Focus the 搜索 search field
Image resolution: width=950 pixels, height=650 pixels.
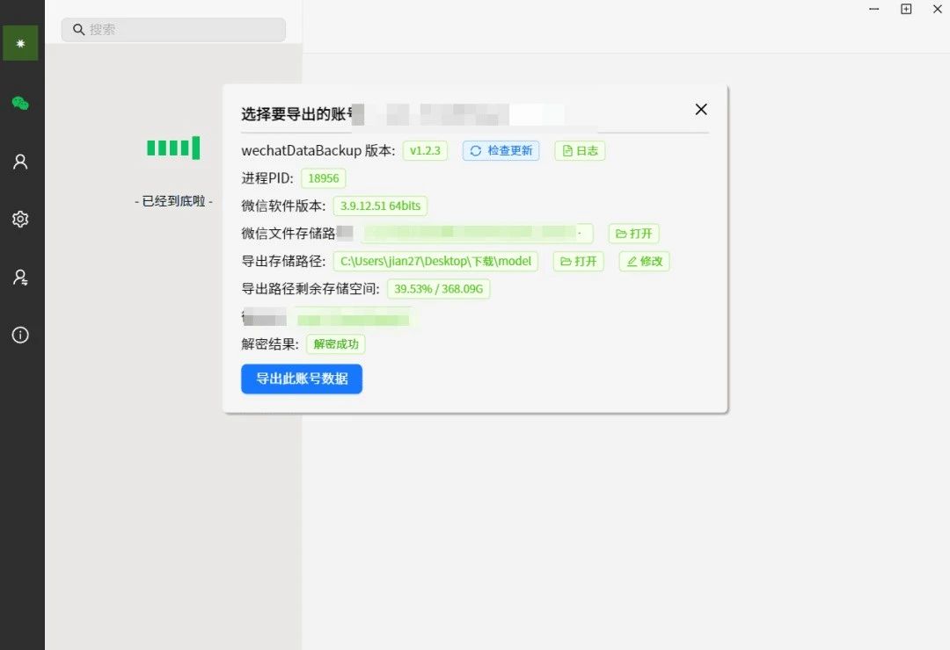pyautogui.click(x=173, y=30)
